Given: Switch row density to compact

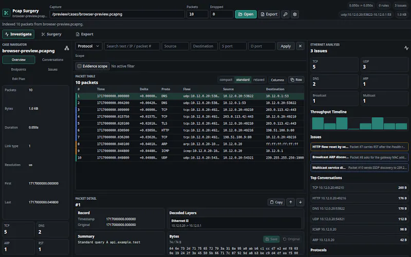Looking at the screenshot, I should [226, 80].
